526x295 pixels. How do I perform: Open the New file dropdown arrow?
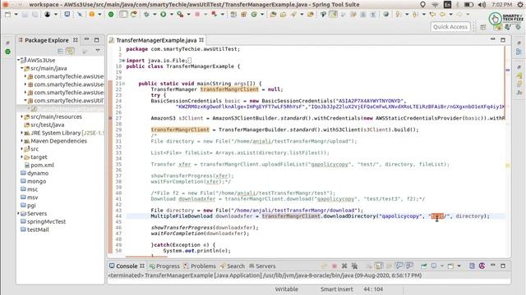click(x=16, y=15)
